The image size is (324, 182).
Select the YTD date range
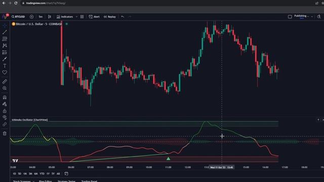click(42, 174)
